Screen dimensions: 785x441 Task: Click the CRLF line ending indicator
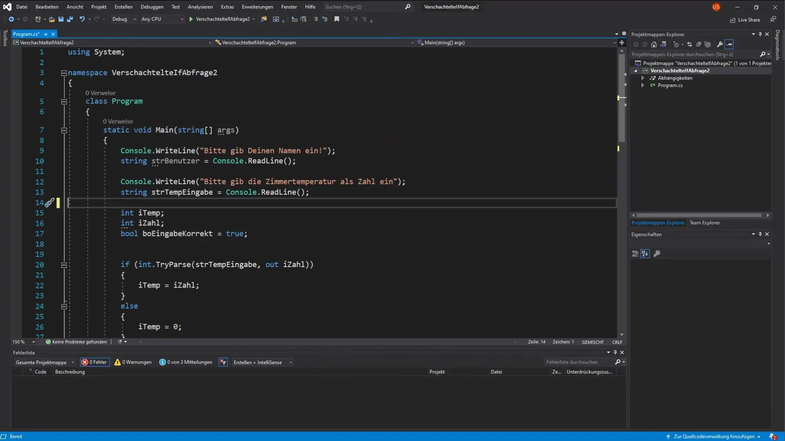(617, 342)
